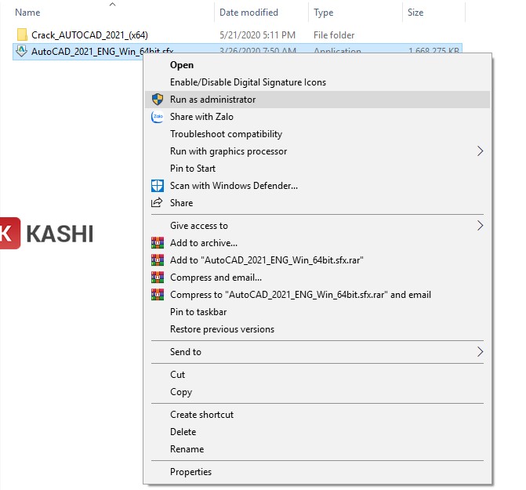Click the WinRAR icon beside Compress and email

(158, 278)
